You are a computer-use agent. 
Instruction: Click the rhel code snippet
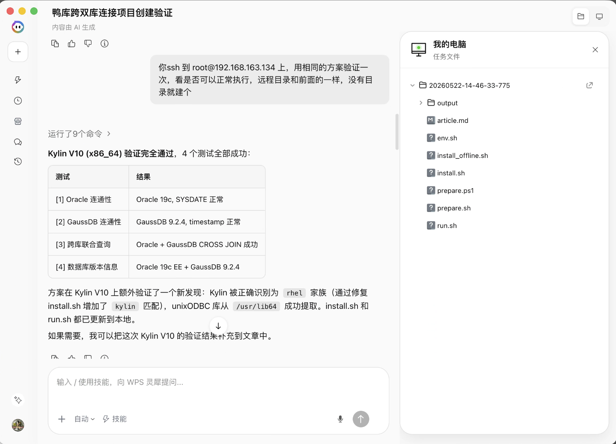pyautogui.click(x=294, y=293)
